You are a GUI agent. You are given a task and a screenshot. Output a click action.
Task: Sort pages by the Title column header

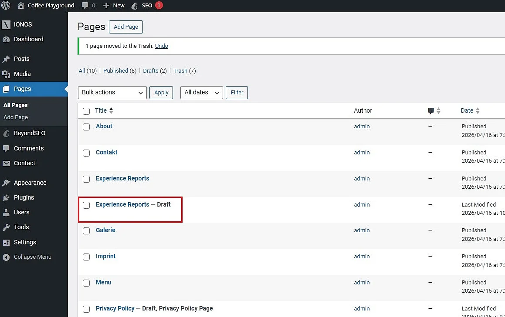point(101,110)
